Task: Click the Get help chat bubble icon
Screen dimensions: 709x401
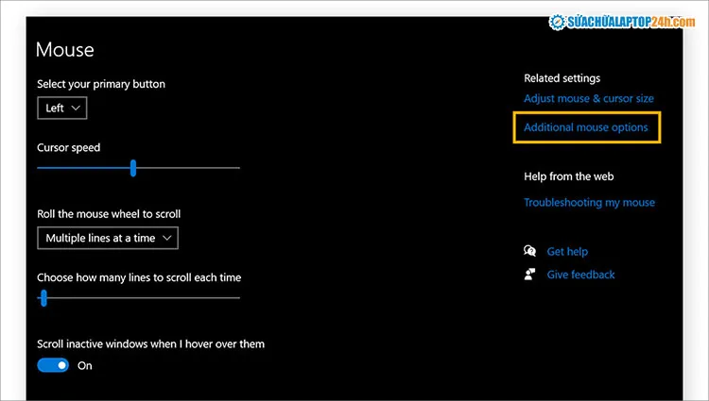Action: pos(530,251)
